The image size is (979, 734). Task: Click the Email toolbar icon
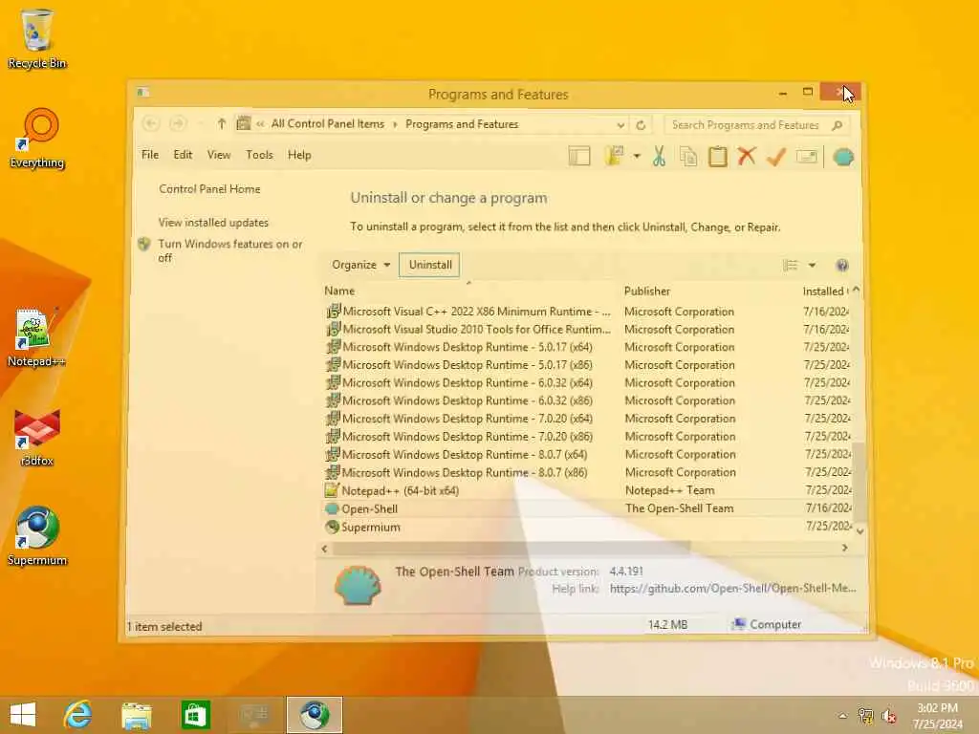[807, 156]
